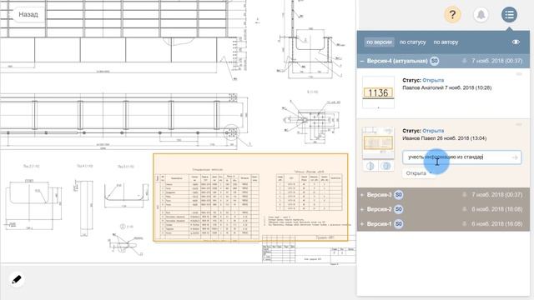Open the Открыта status dropdown

(418, 173)
